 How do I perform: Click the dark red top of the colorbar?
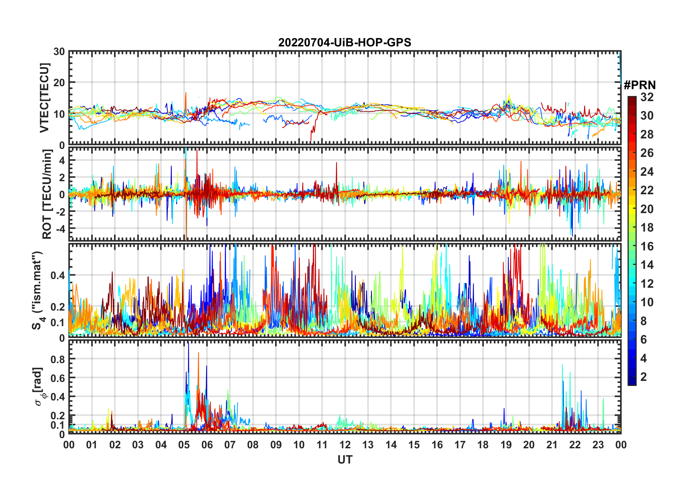(632, 99)
